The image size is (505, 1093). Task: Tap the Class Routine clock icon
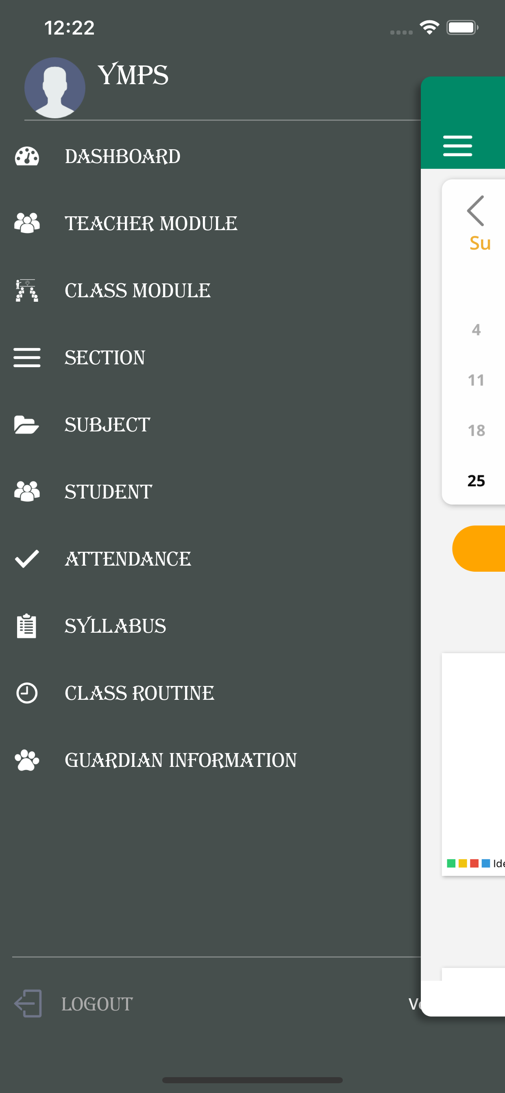pos(27,693)
